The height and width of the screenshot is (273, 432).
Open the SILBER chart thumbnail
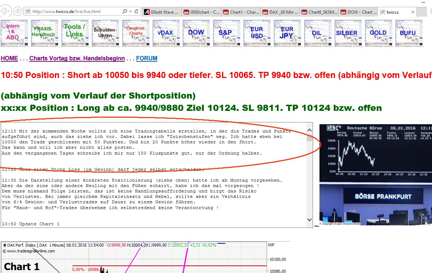[348, 33]
